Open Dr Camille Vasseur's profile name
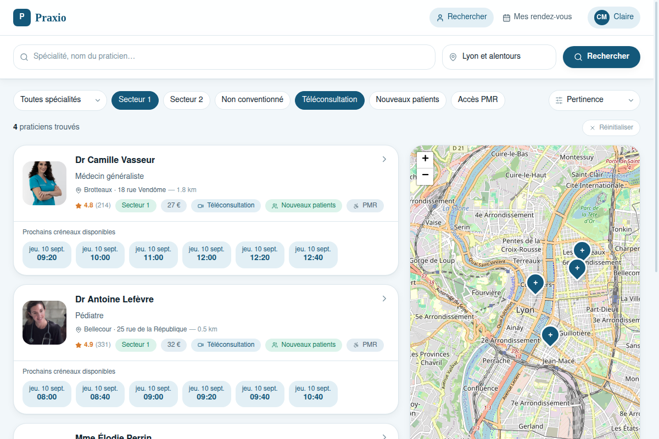This screenshot has width=659, height=439. (x=115, y=160)
